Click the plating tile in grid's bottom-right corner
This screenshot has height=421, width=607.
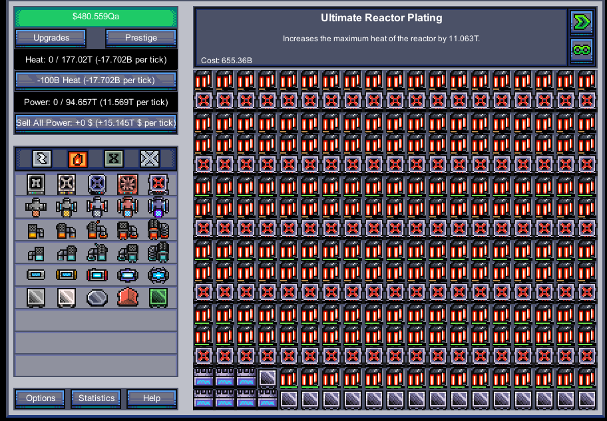[586, 399]
